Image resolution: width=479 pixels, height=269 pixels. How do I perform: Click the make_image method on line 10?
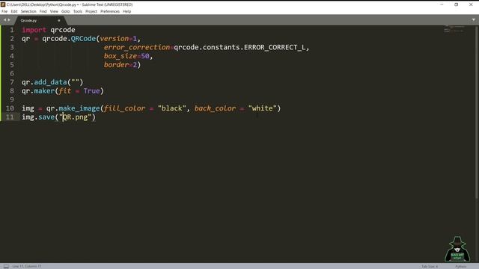coord(79,108)
